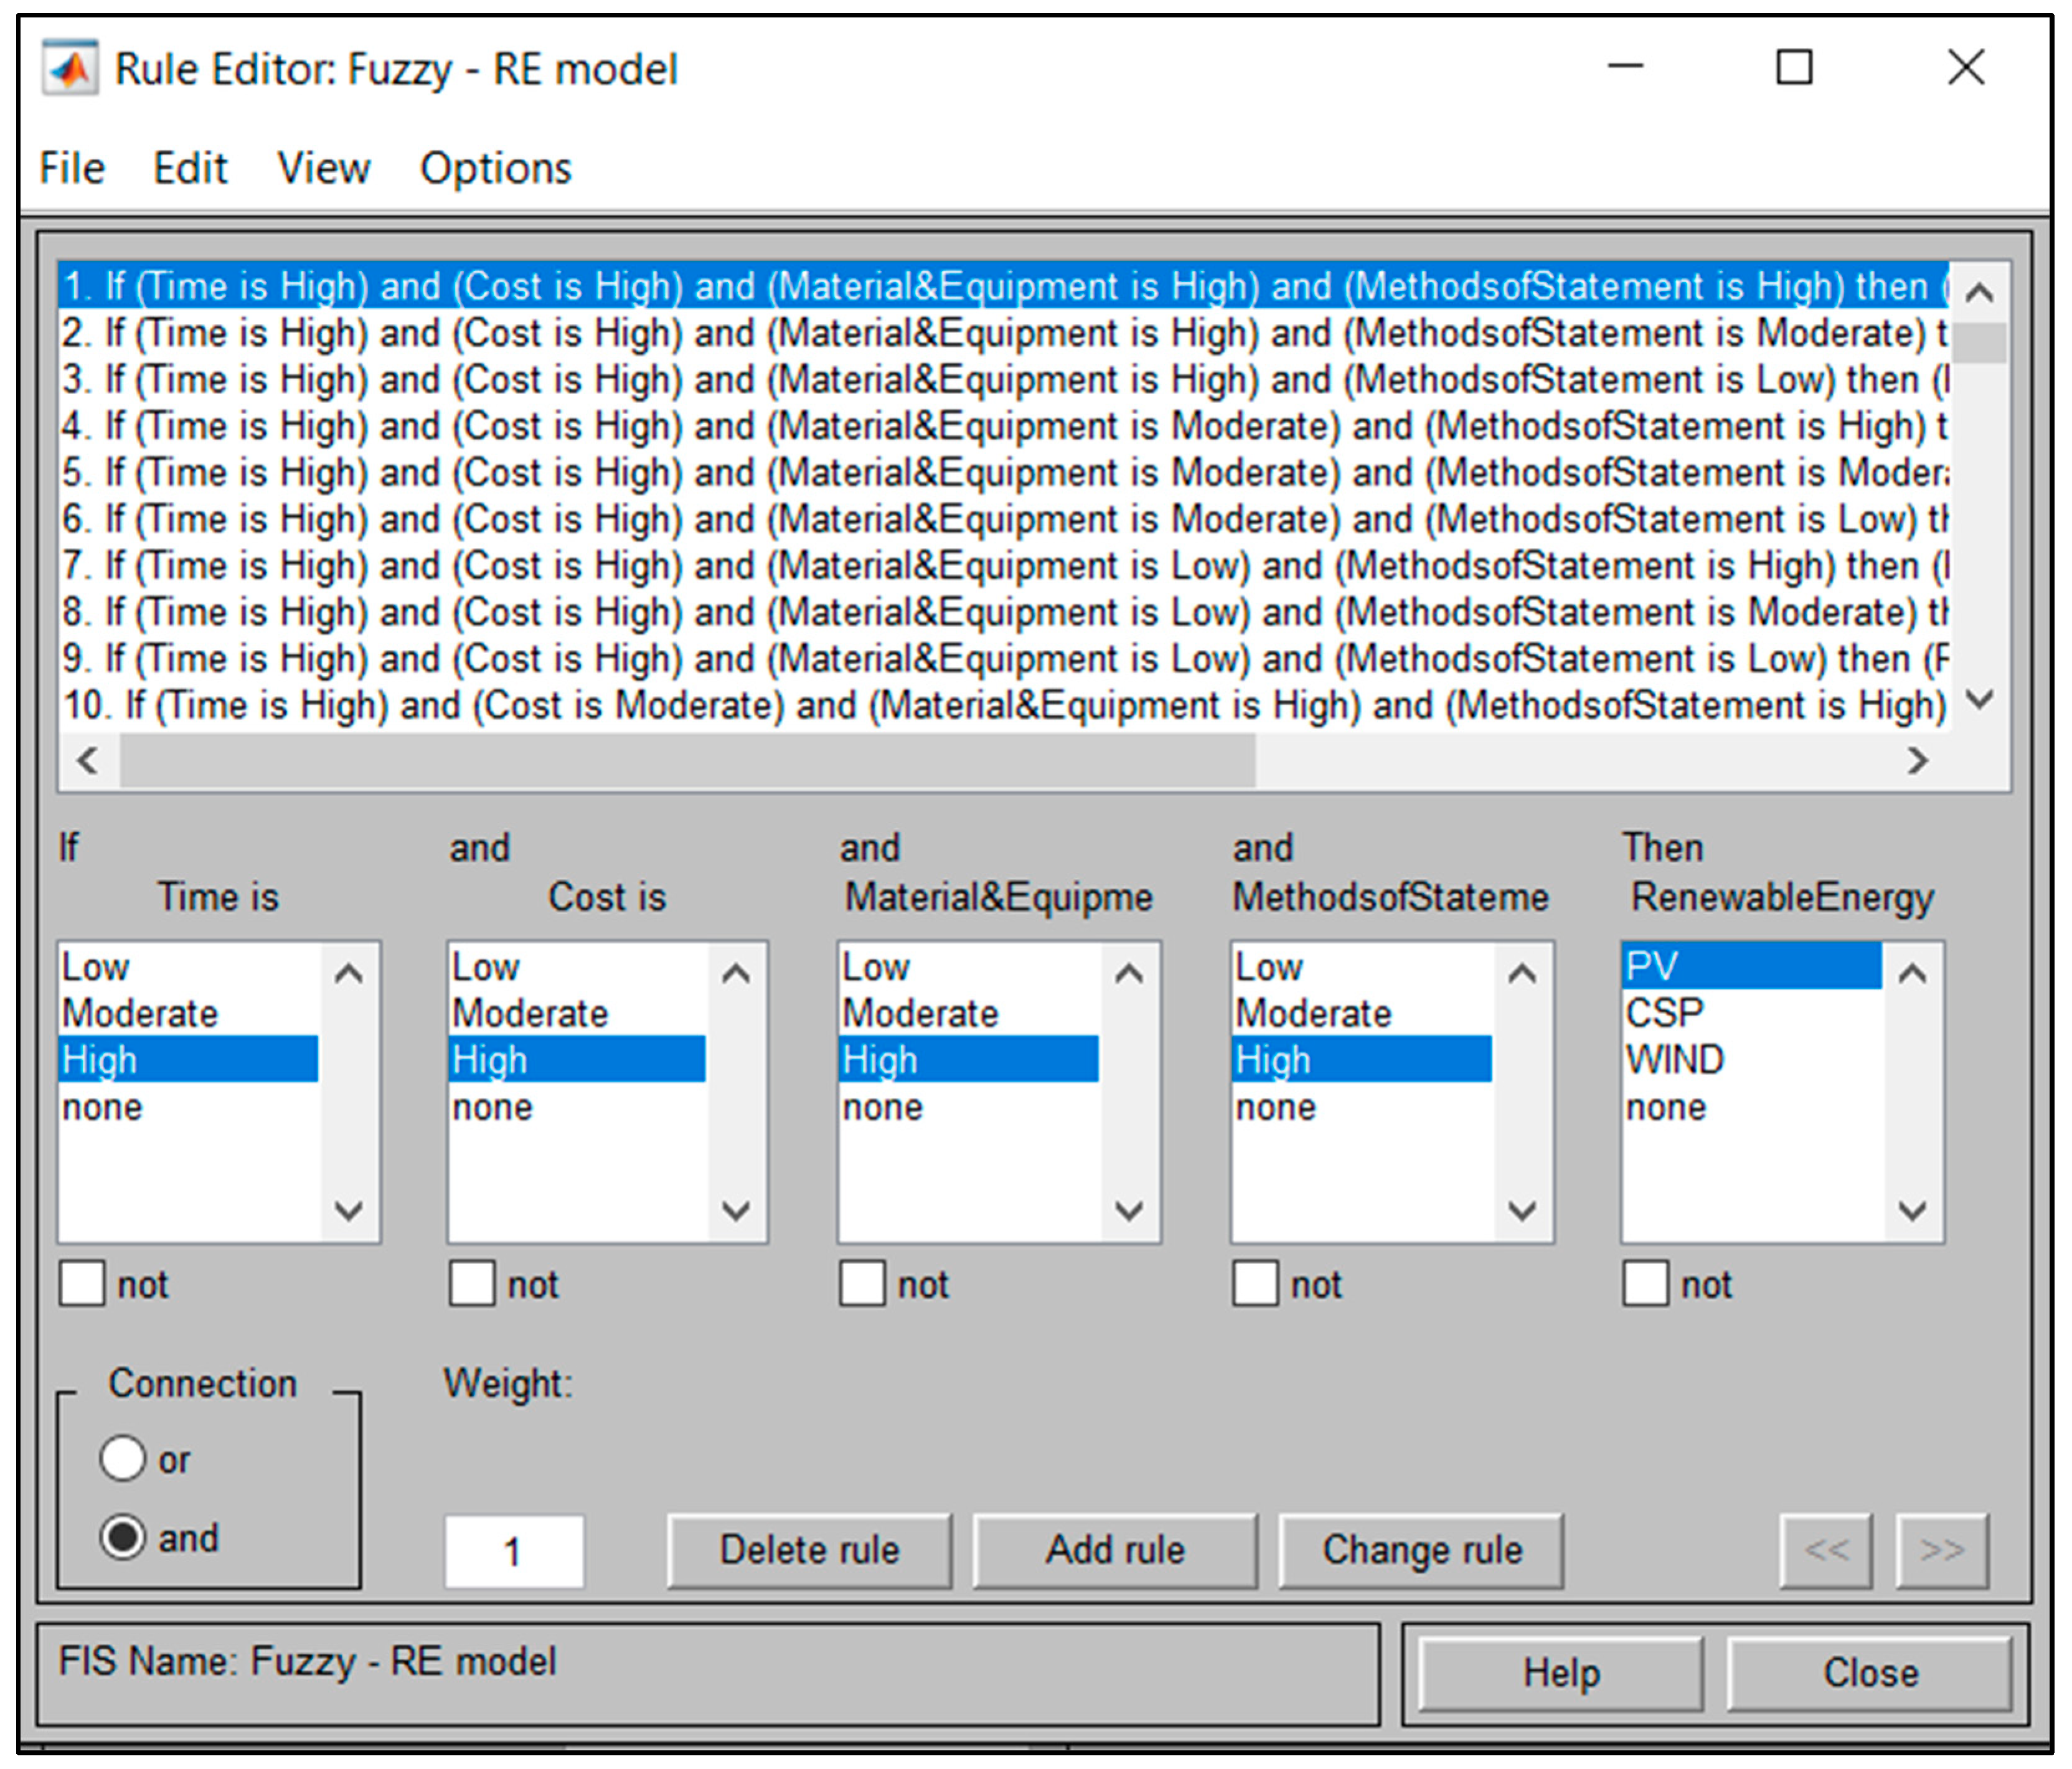
Task: Enable the not checkbox under Cost
Action: click(x=472, y=1283)
